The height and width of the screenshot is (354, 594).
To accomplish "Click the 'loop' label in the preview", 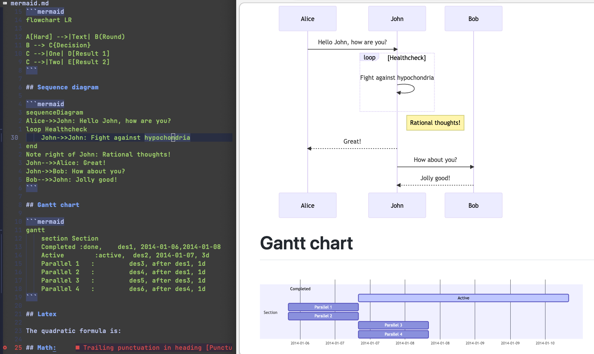I will [x=369, y=57].
